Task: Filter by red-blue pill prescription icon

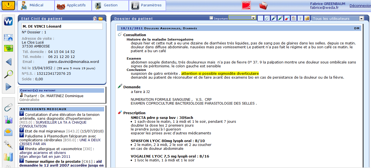Action: tap(287, 18)
